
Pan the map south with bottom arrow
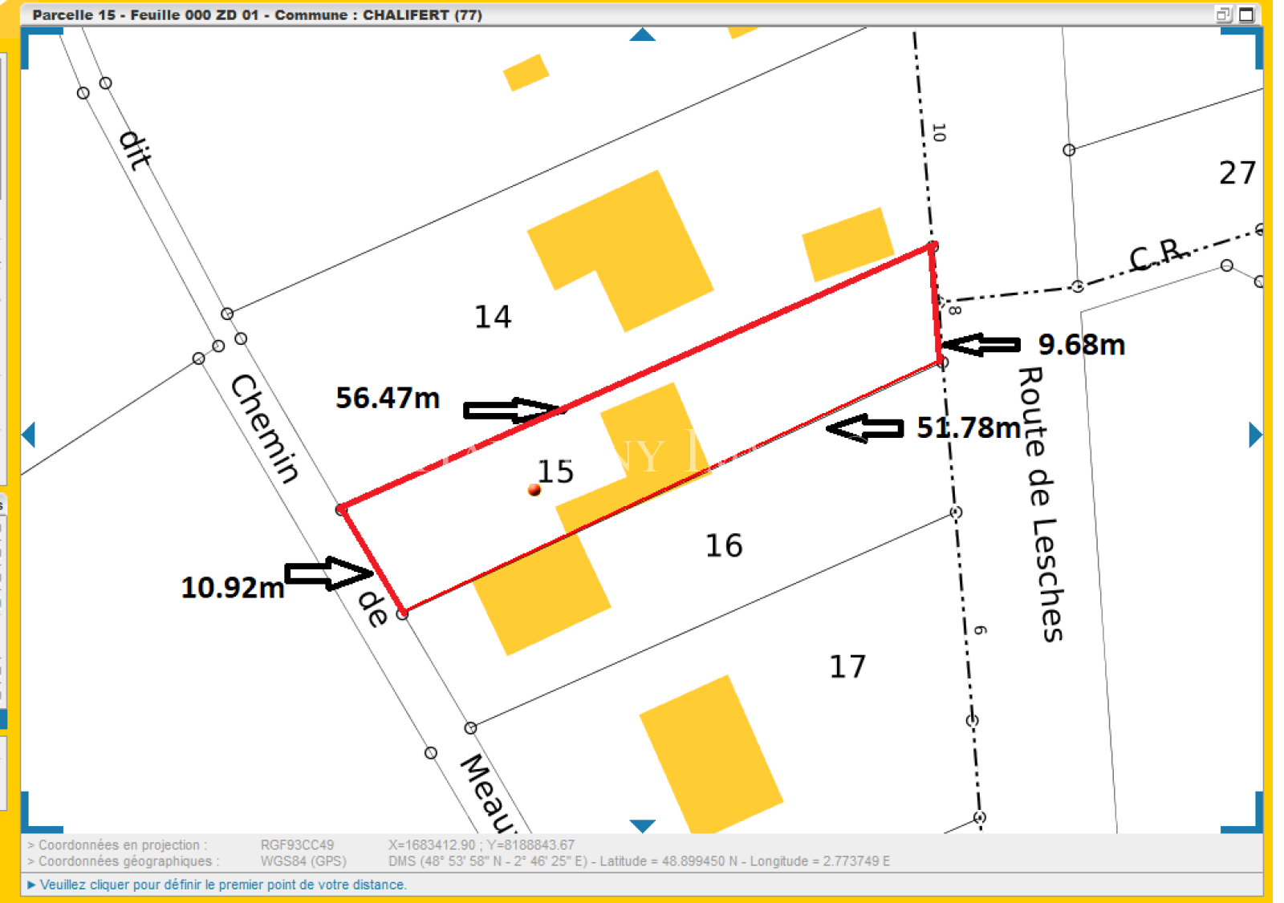[642, 825]
